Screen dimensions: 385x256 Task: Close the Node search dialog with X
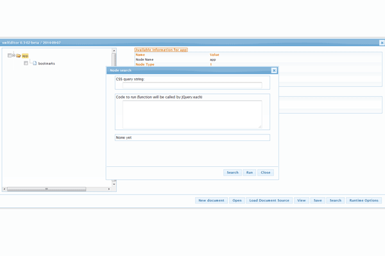coord(274,70)
